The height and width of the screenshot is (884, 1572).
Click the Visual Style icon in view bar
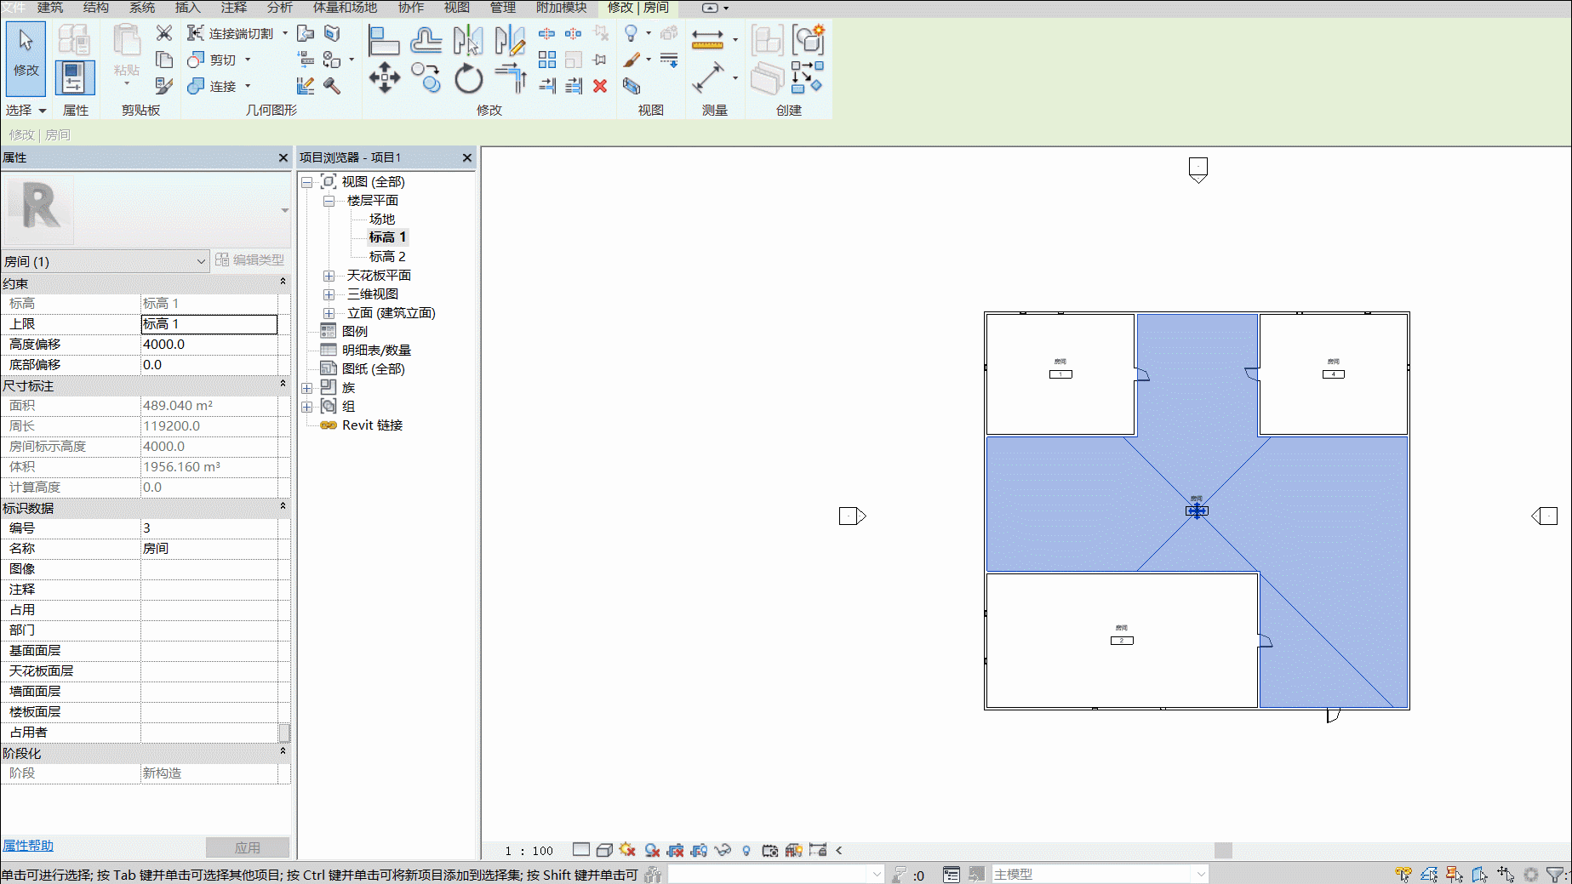click(x=605, y=850)
